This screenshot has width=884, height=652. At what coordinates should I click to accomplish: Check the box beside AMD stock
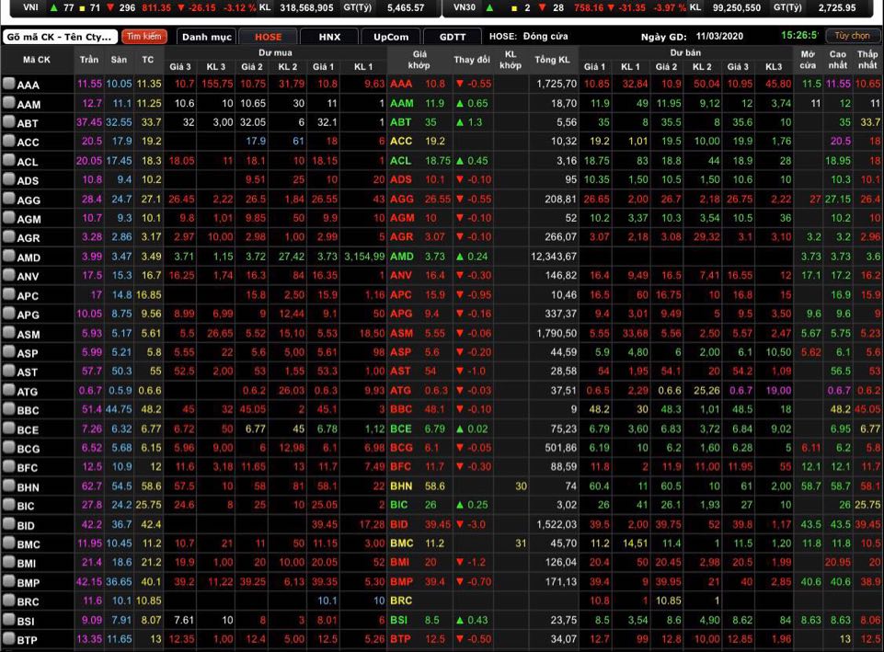point(8,257)
